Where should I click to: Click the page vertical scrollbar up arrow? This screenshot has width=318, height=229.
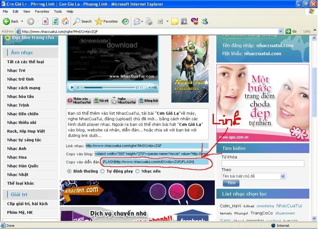(314, 38)
